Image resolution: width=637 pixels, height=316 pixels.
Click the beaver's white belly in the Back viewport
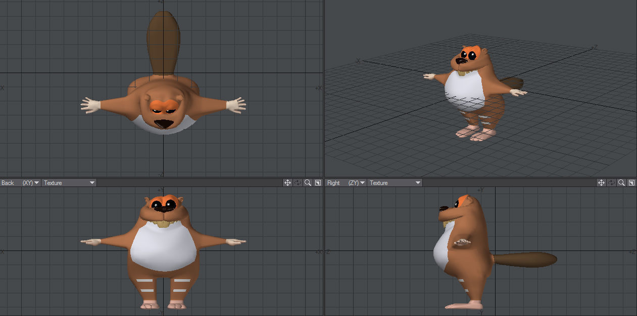163,247
